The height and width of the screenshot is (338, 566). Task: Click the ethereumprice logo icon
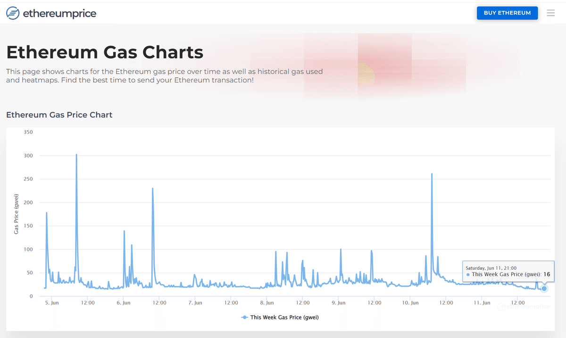pyautogui.click(x=13, y=14)
